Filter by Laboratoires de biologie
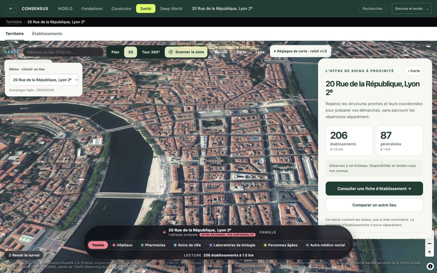This screenshot has width=437, height=273. tap(232, 245)
